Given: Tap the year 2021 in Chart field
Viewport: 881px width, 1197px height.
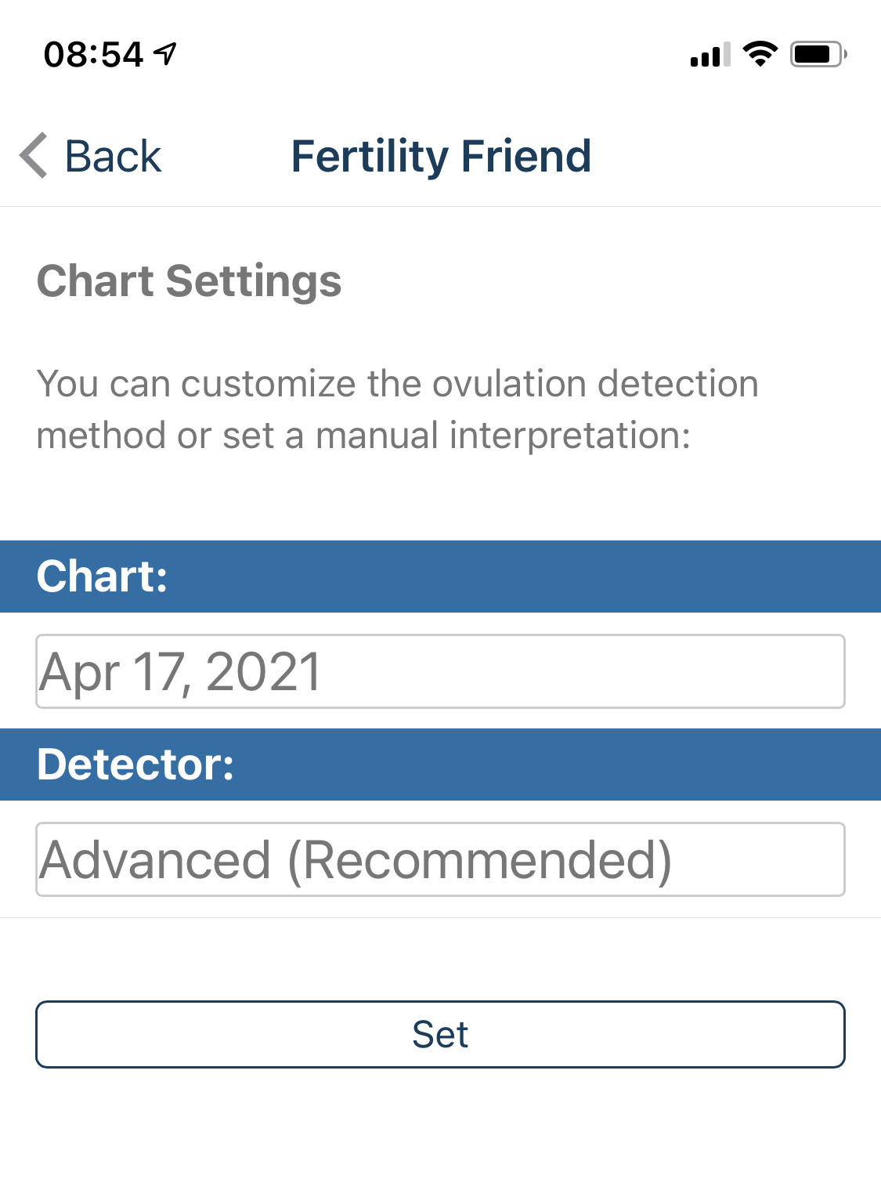Looking at the screenshot, I should tap(263, 672).
